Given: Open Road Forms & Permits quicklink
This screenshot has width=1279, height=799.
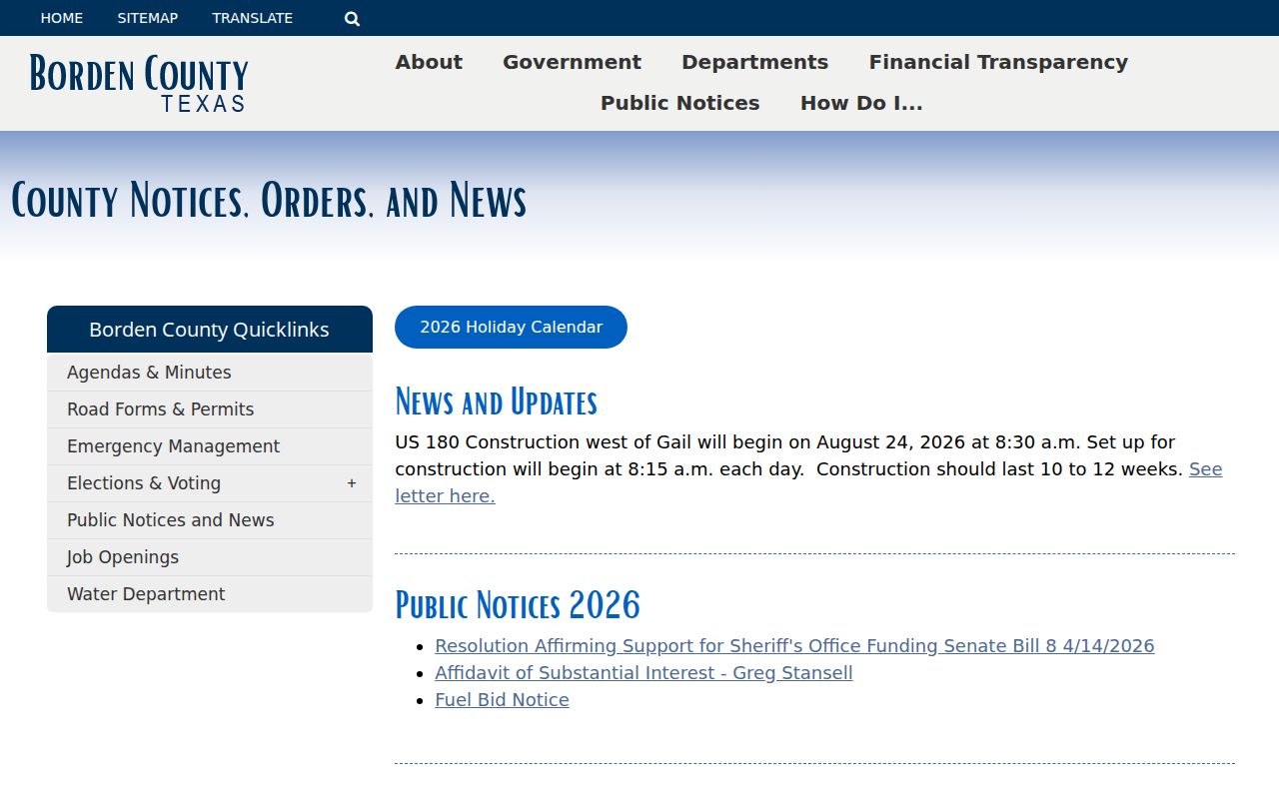Looking at the screenshot, I should [x=210, y=409].
